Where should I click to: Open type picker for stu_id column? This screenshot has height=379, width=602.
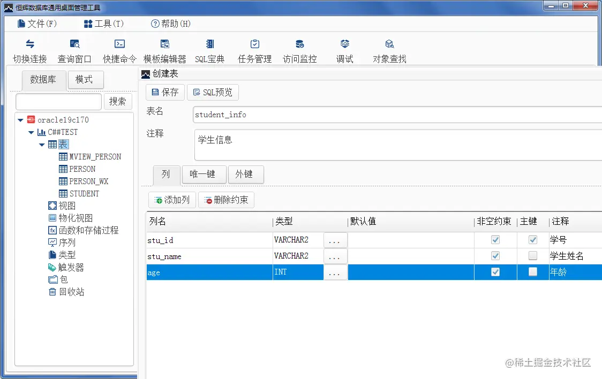(335, 240)
